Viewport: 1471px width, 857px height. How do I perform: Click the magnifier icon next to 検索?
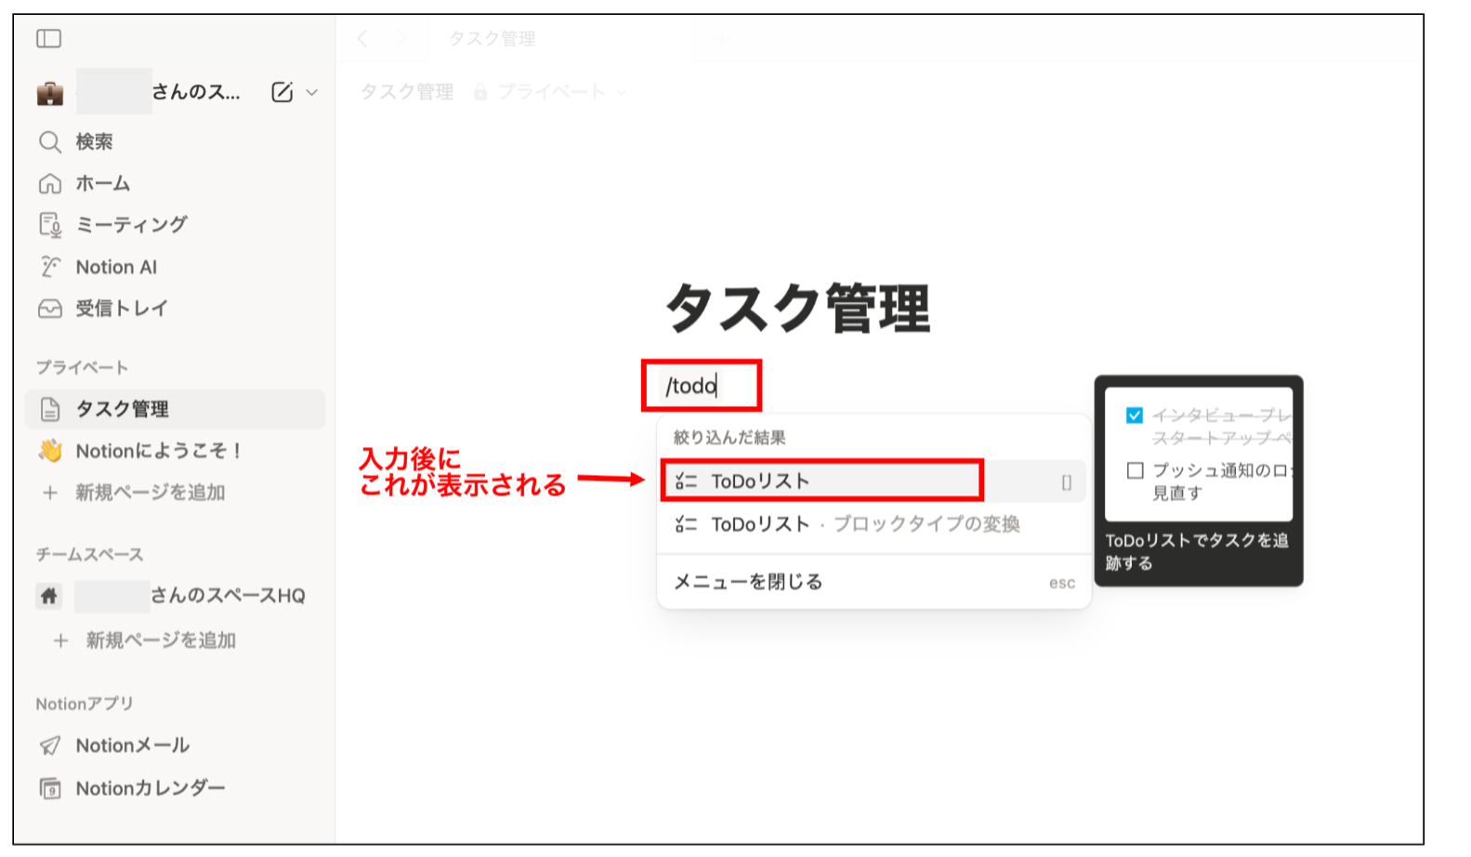(50, 141)
